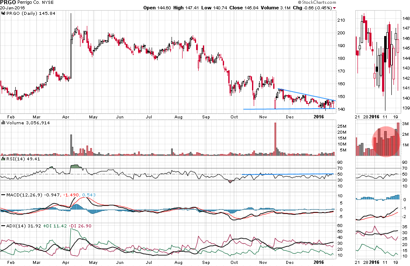Click the 146 label on zoomed price axis
Viewport: 410px width, 266px height.
pos(406,39)
